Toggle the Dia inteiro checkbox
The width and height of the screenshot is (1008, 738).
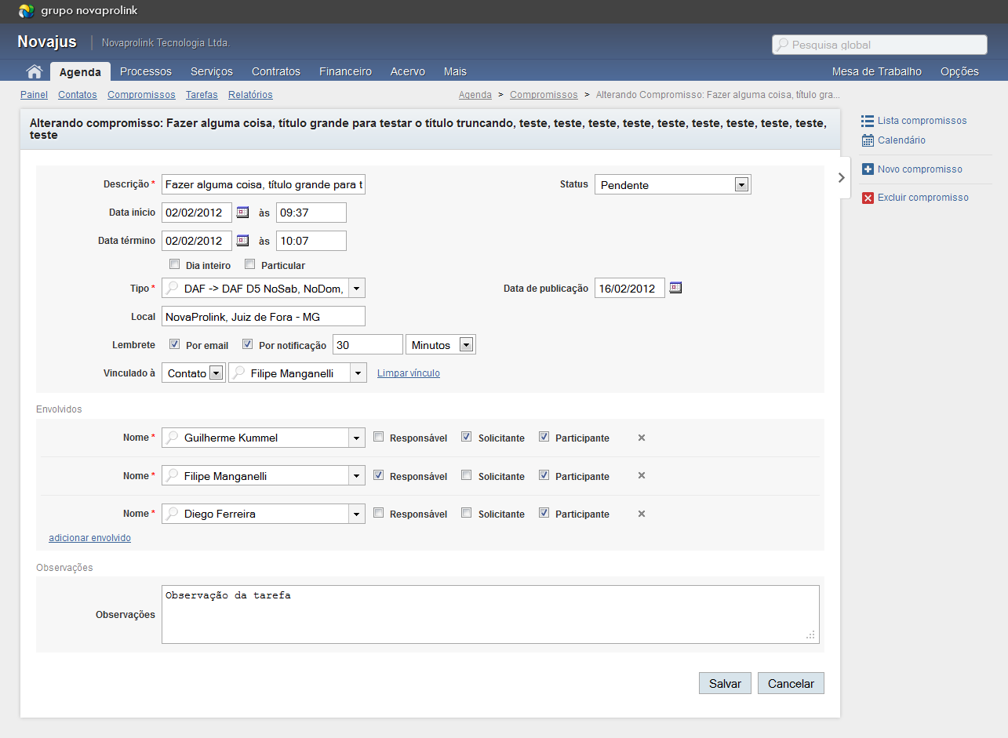[x=175, y=264]
